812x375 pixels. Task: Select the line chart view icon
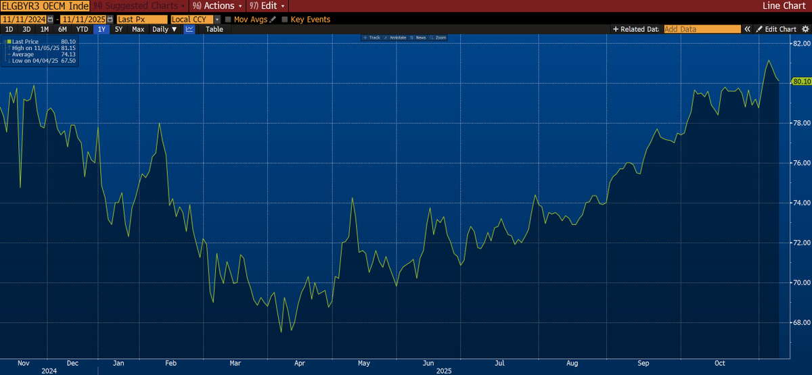(189, 29)
